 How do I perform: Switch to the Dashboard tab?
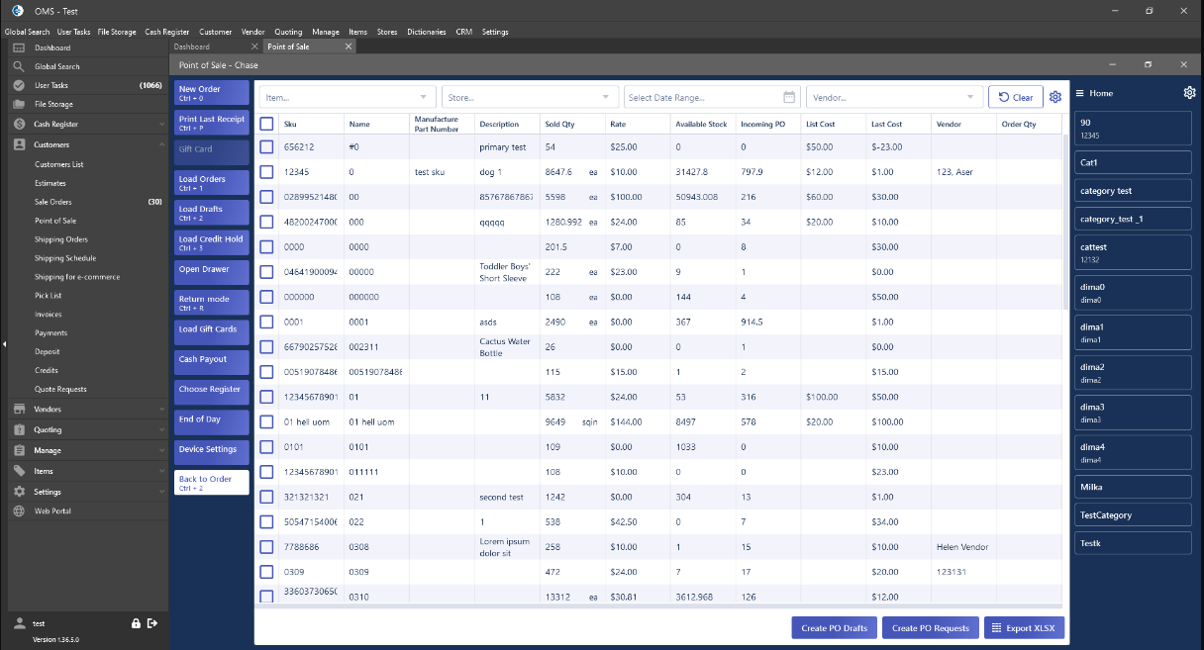[x=192, y=46]
